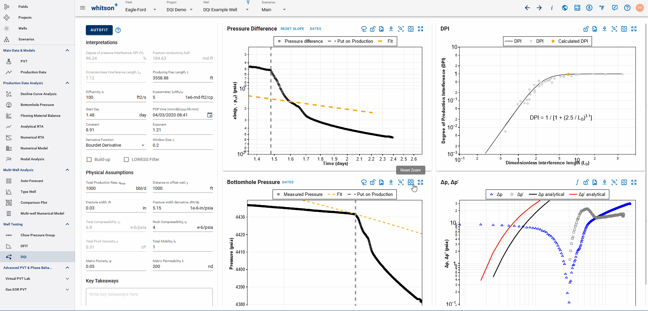Click the Key Takeaways text box

tap(149, 296)
